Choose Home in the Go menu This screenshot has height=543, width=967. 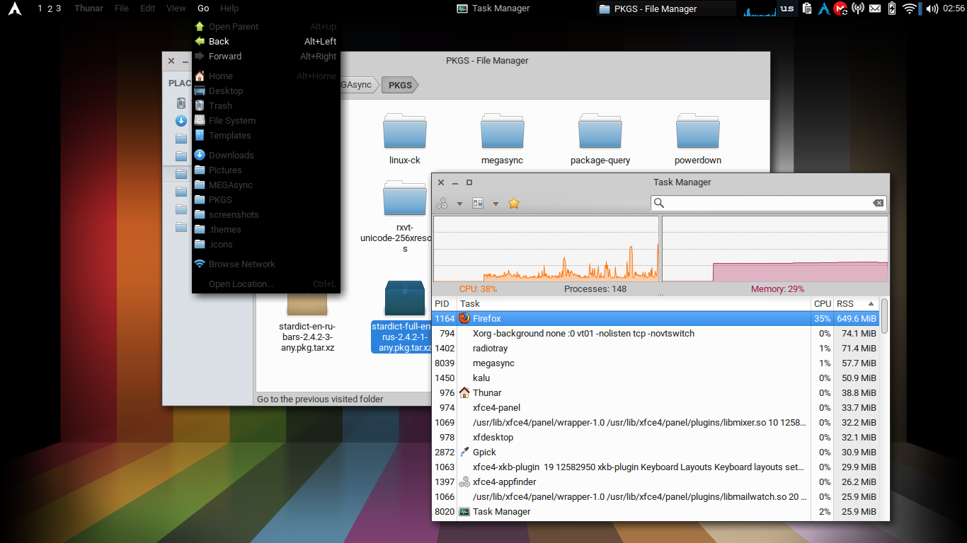(x=266, y=76)
